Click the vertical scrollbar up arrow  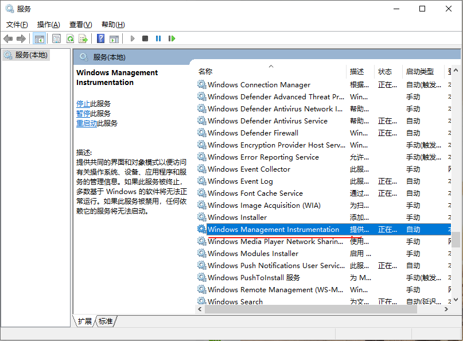point(456,71)
